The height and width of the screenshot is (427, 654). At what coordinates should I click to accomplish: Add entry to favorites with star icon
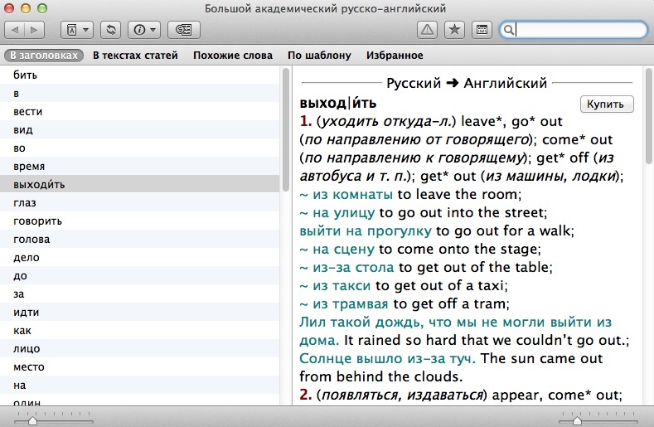tap(454, 30)
